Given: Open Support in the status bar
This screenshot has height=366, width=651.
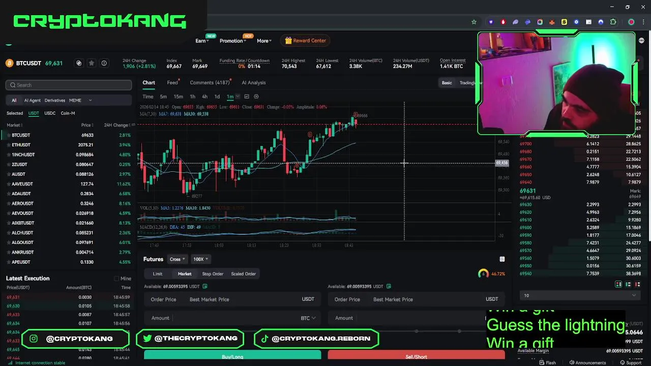Looking at the screenshot, I should click(x=630, y=362).
